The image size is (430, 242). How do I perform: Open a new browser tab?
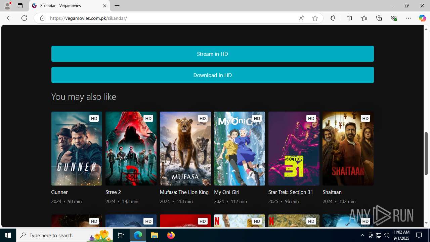click(x=117, y=6)
